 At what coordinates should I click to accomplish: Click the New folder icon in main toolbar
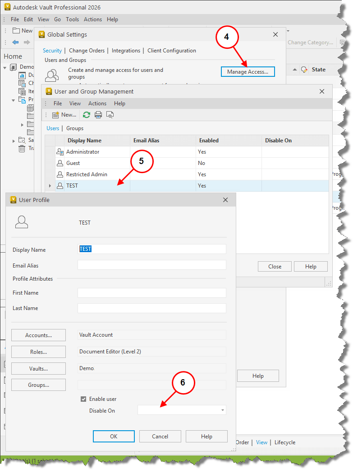click(16, 31)
